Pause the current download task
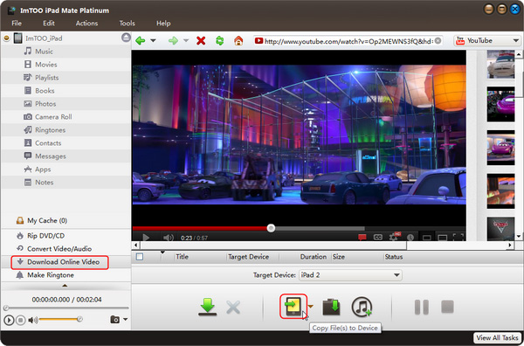The height and width of the screenshot is (346, 524). 422,307
